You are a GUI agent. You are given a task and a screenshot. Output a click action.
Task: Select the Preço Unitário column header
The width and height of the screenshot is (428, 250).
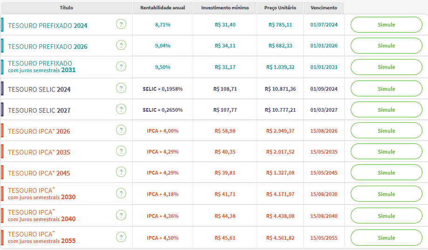click(280, 8)
